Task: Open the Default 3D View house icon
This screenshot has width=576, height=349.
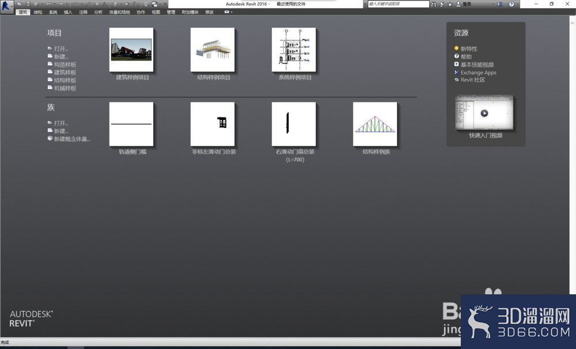Action: [115, 4]
